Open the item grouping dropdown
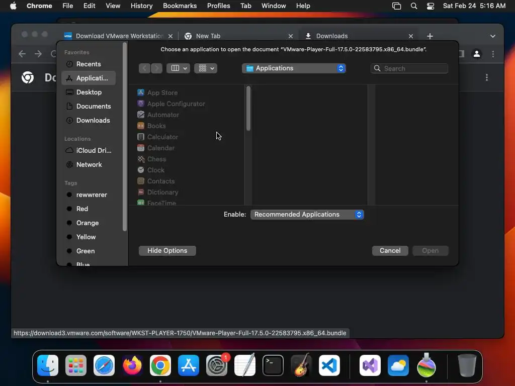Viewport: 515px width, 386px height. 206,68
